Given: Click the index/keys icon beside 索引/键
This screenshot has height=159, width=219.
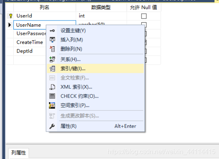Looking at the screenshot, I should click(52, 69).
